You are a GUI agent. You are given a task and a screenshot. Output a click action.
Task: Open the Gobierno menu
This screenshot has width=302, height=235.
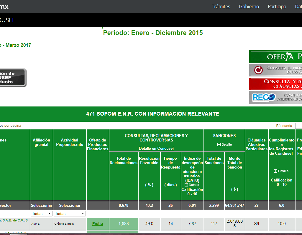(x=249, y=6)
